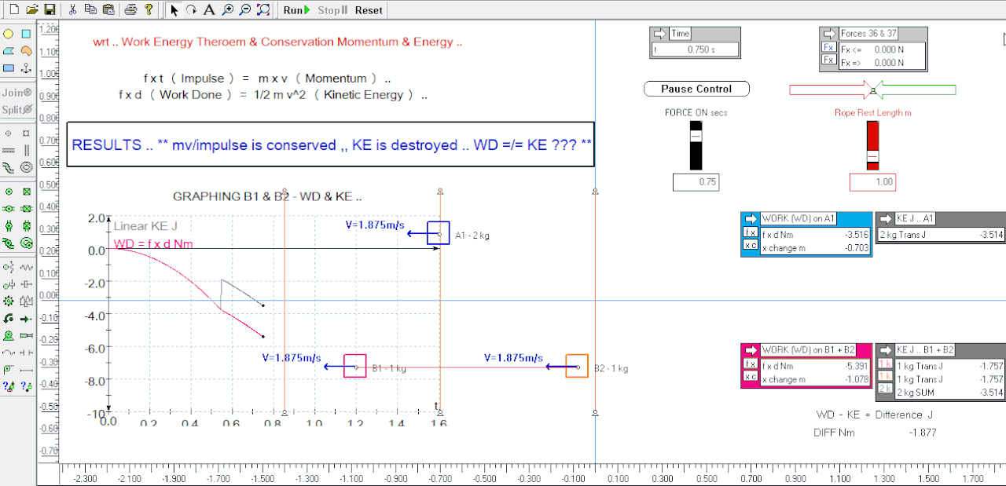This screenshot has height=486, width=1006.
Task: Open a file with the folder icon
Action: click(31, 9)
